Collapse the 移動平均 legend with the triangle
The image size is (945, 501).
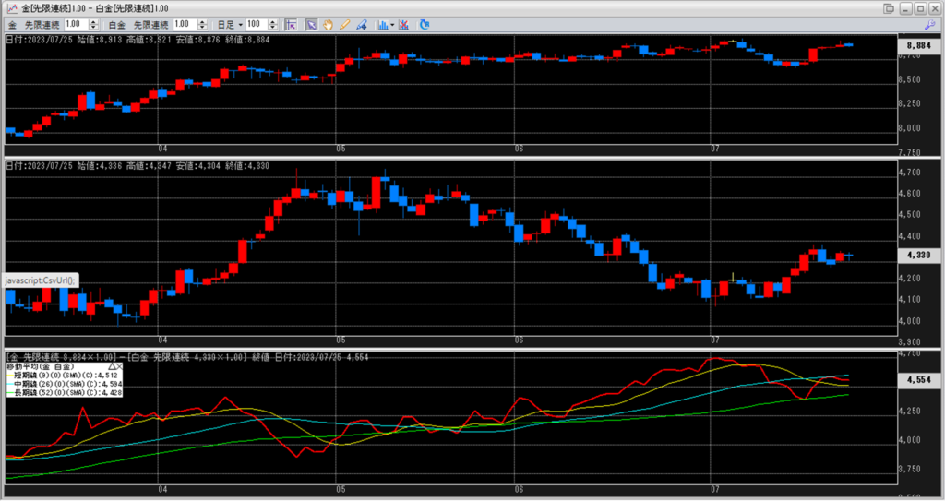coord(113,366)
